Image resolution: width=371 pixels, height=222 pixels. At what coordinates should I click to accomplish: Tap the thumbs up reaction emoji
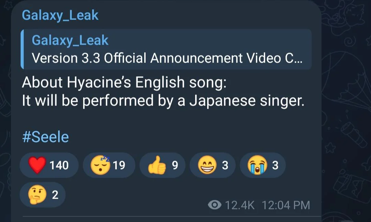(x=157, y=165)
